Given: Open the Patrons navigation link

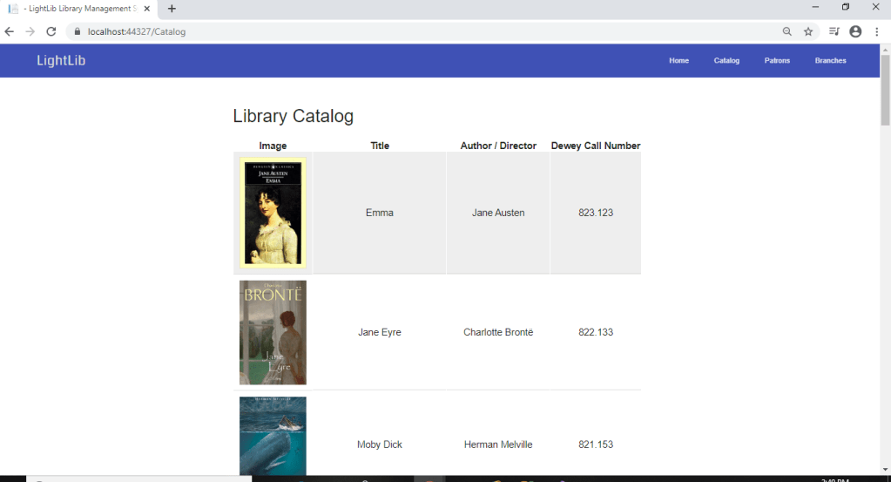Looking at the screenshot, I should click(777, 61).
